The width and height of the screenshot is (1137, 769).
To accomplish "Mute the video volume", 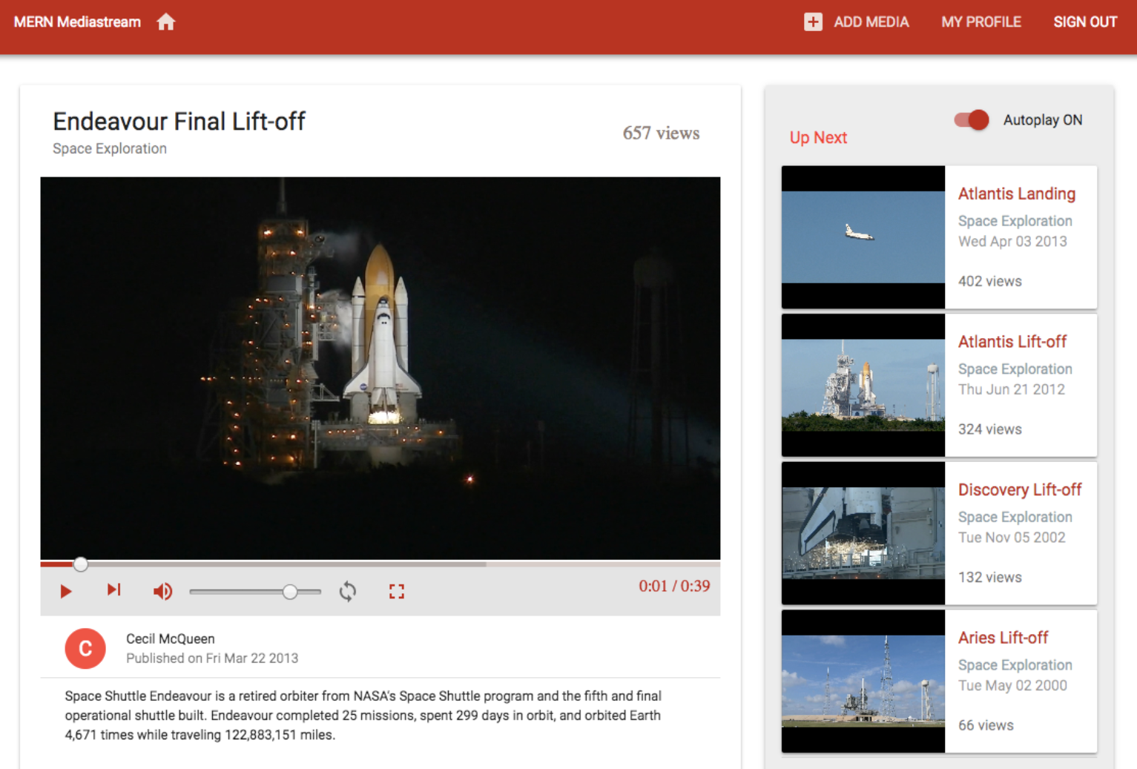I will point(162,591).
